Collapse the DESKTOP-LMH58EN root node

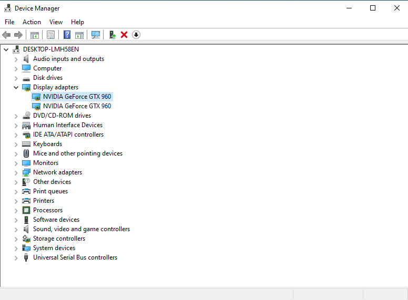[6, 49]
